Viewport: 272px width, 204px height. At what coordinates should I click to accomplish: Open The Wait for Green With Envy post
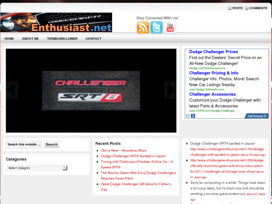[138, 176]
